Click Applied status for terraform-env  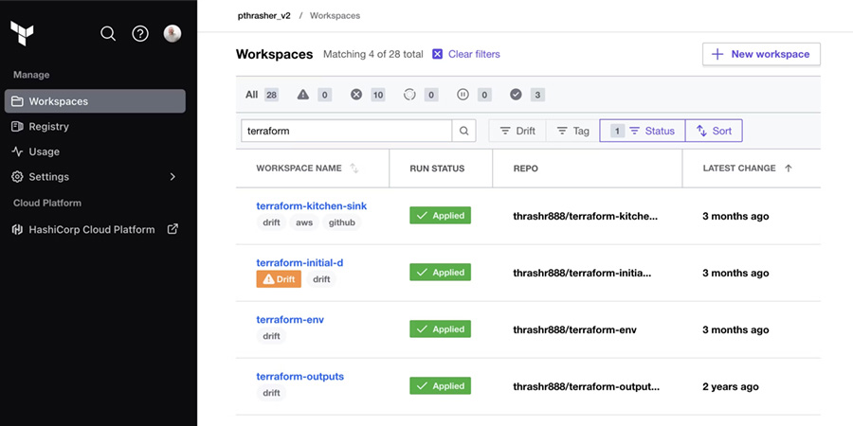(x=440, y=329)
